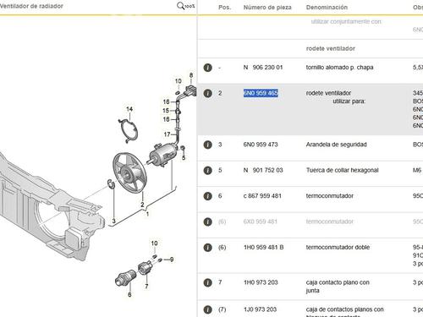Select highlighted part number 6N0 959 465
Viewport: 423px width, 317px height.
pyautogui.click(x=261, y=93)
